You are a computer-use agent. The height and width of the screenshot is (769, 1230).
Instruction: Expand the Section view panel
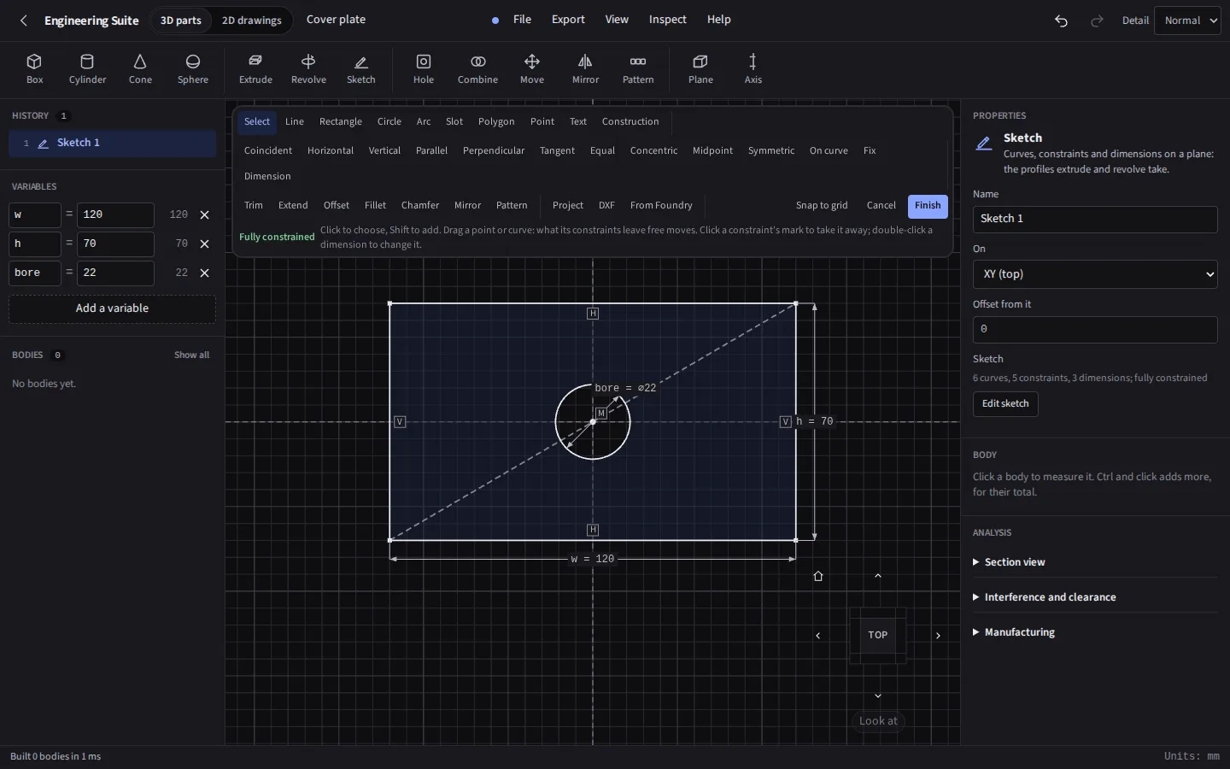click(x=1095, y=562)
